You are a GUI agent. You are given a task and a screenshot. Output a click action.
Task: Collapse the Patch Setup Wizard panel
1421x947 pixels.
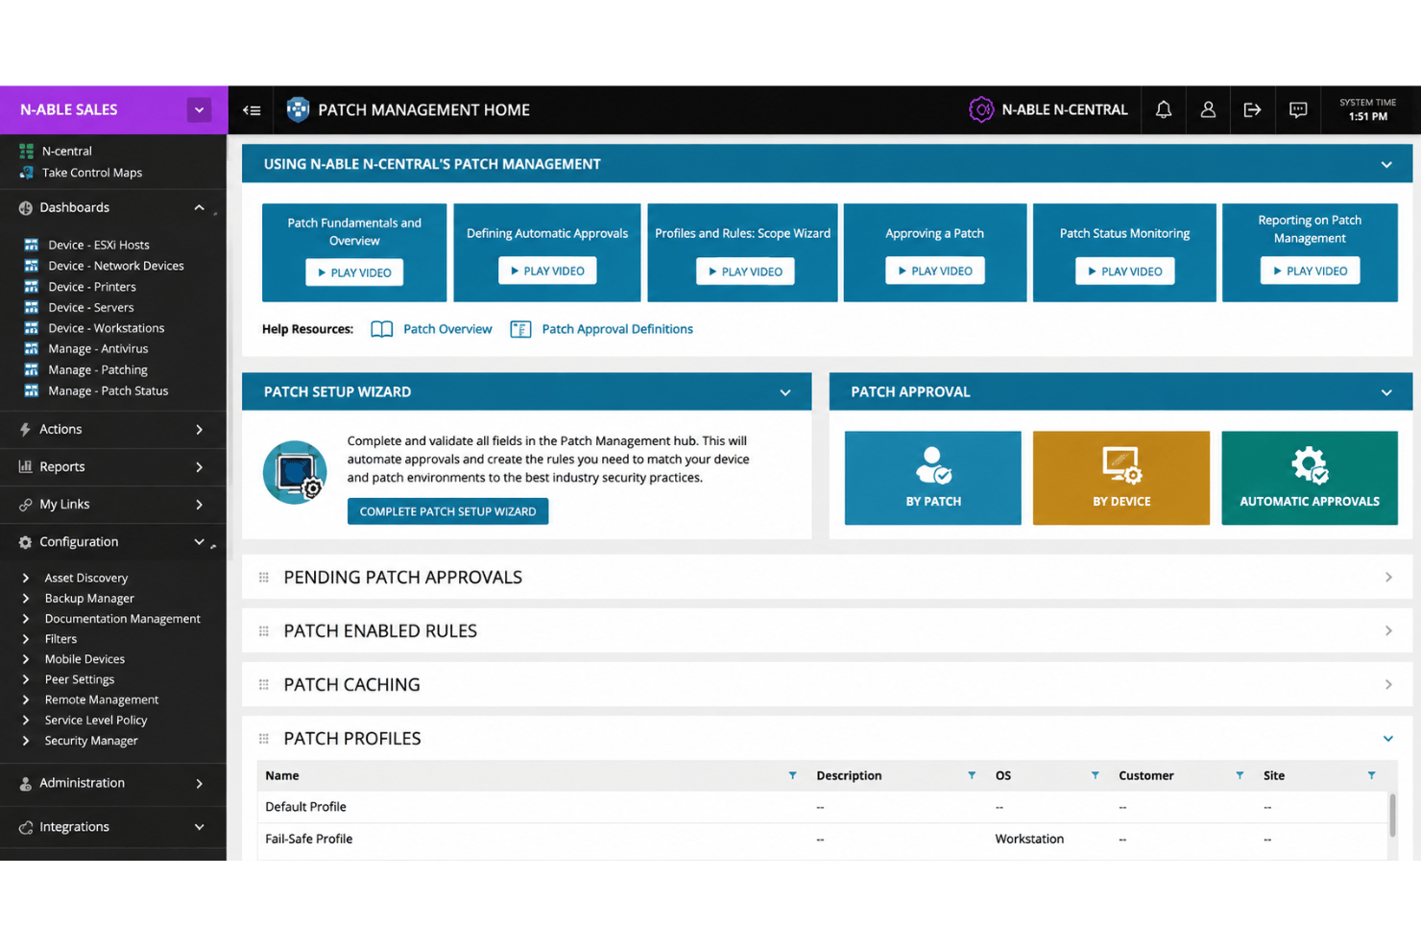tap(784, 392)
